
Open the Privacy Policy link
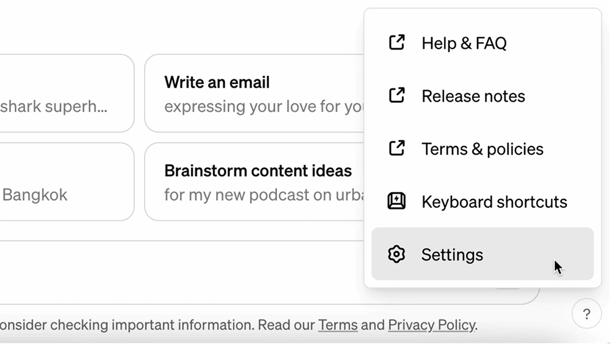[431, 325]
